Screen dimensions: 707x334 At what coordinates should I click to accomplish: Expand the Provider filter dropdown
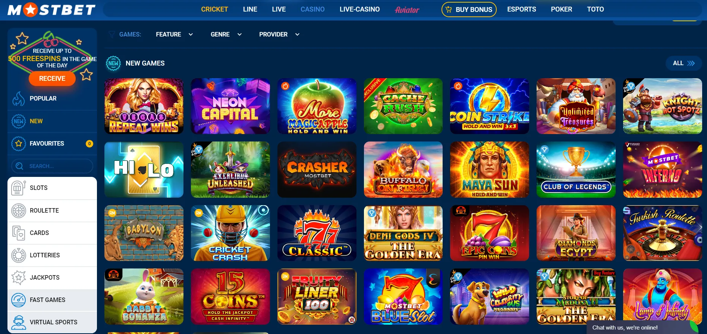coord(279,34)
